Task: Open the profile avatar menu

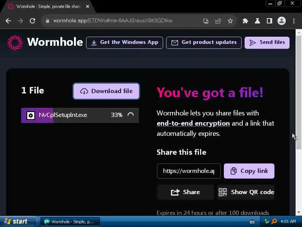Action: pyautogui.click(x=281, y=21)
